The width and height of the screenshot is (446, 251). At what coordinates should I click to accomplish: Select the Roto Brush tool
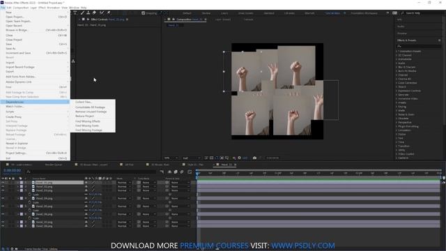pos(102,13)
